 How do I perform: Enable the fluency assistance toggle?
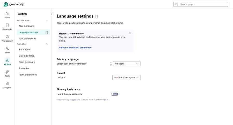[x=114, y=94]
